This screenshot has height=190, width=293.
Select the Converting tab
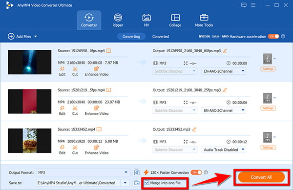tap(131, 37)
